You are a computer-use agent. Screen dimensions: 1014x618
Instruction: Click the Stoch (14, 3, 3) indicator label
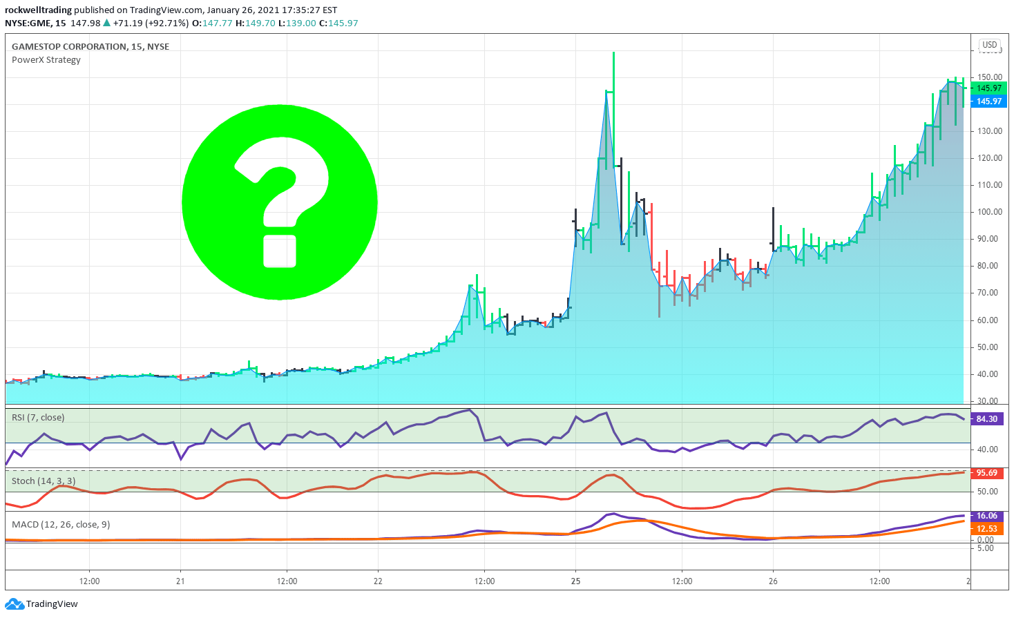click(44, 481)
